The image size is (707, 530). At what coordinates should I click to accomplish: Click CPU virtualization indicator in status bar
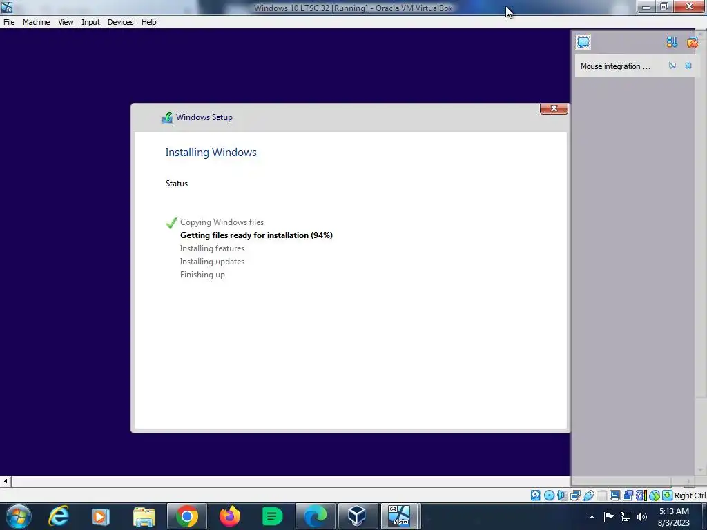pyautogui.click(x=641, y=495)
